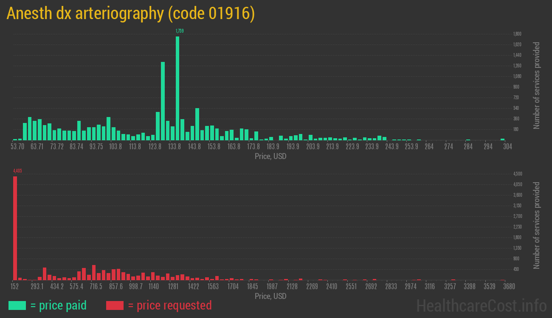Click the 4,405 data label above red bar
This screenshot has width=552, height=318.
click(17, 171)
